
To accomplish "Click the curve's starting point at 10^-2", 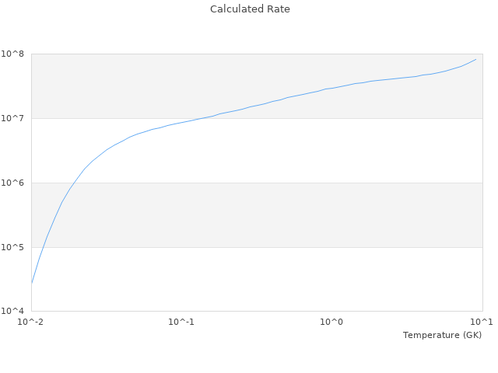I will pos(31,284).
